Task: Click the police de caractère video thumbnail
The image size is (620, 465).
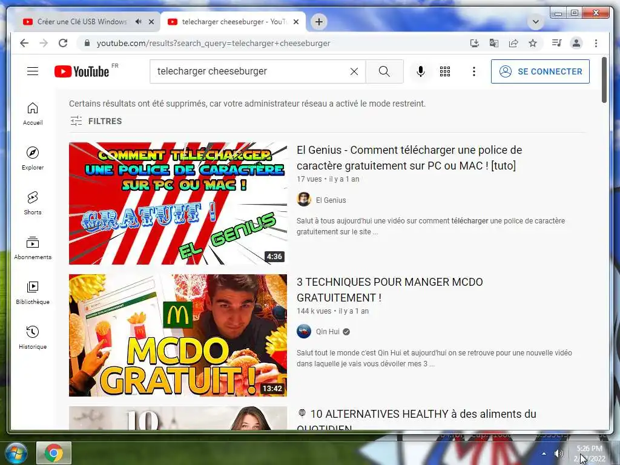Action: coord(178,203)
